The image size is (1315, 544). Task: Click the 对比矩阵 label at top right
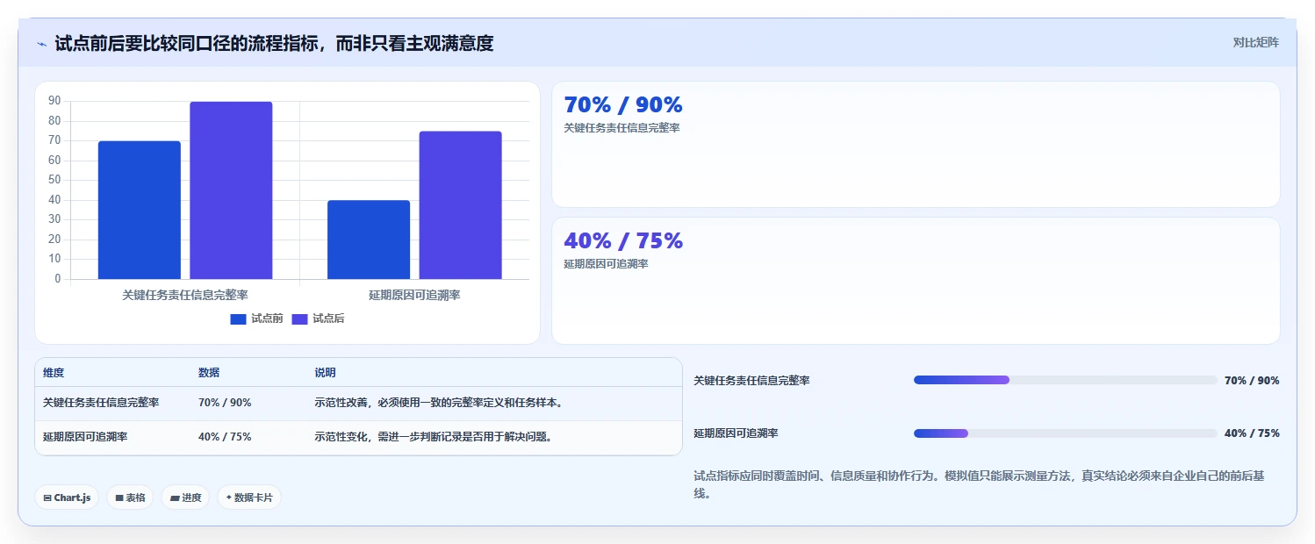(x=1256, y=42)
